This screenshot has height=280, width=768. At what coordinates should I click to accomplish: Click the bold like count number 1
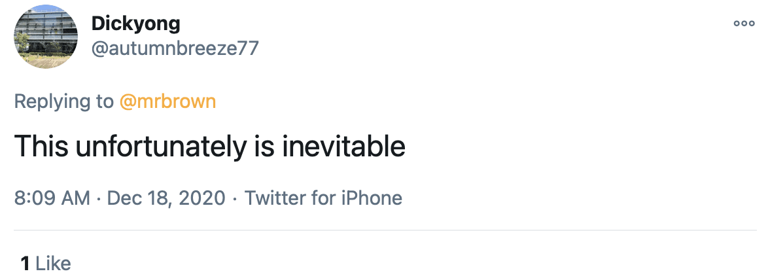pos(25,264)
